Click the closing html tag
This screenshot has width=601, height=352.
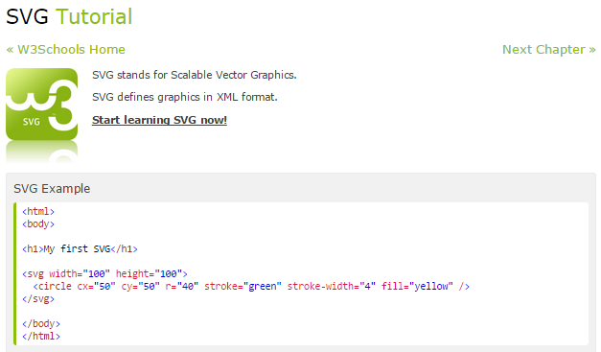click(x=41, y=337)
